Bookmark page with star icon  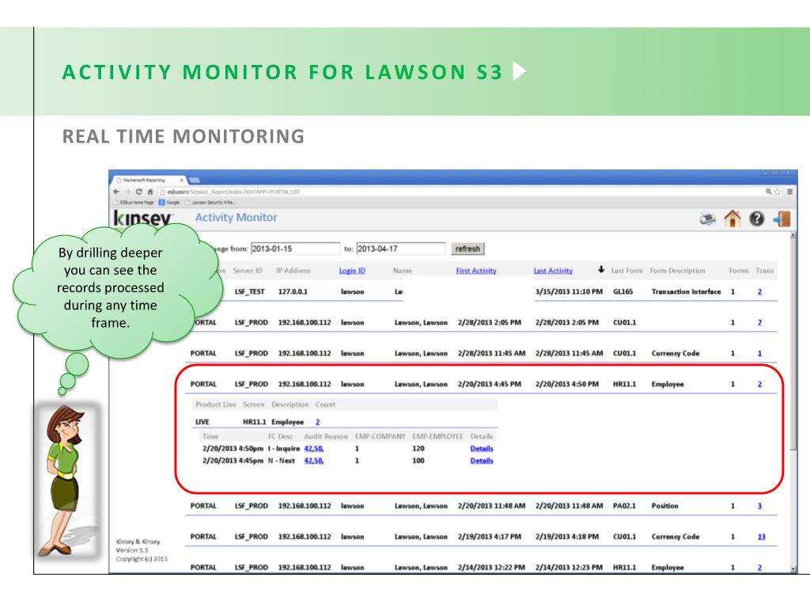pos(778,192)
